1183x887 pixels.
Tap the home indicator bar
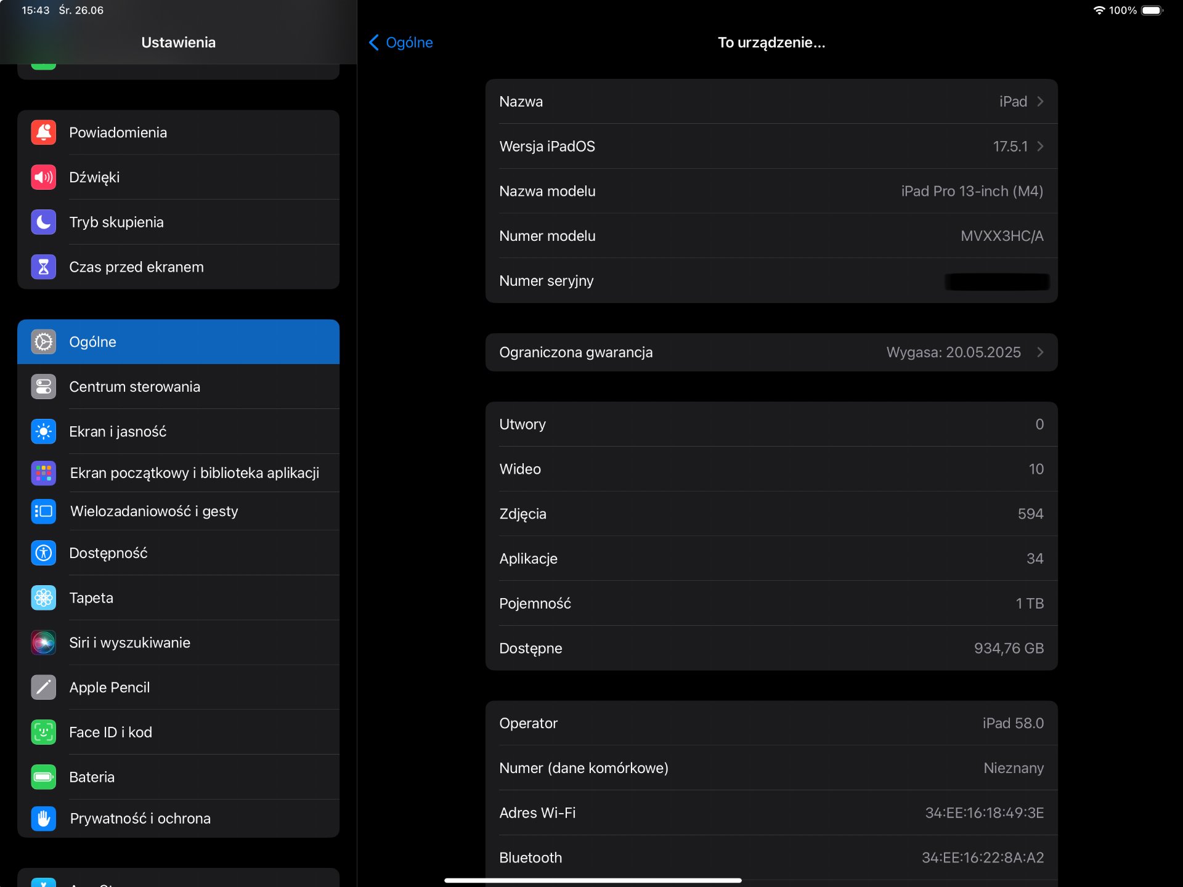[593, 880]
